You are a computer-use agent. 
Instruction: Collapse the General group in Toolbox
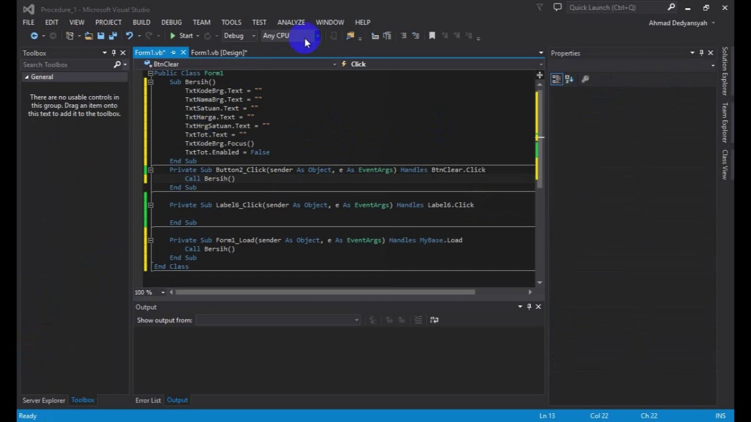tap(26, 77)
